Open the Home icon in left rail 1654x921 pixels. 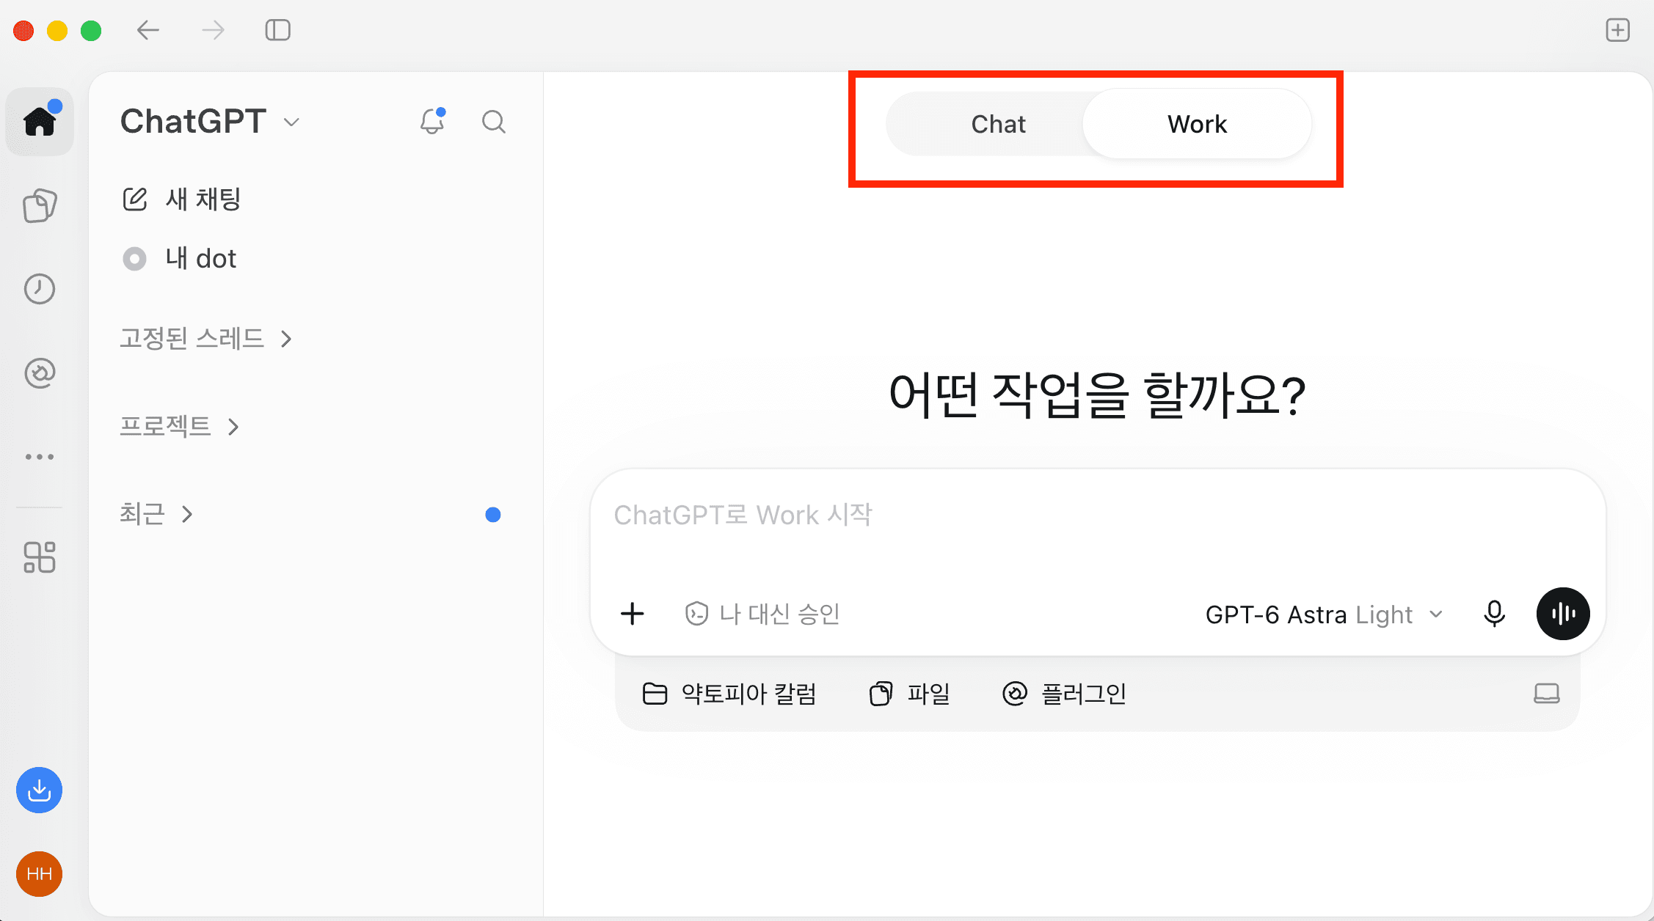click(40, 122)
